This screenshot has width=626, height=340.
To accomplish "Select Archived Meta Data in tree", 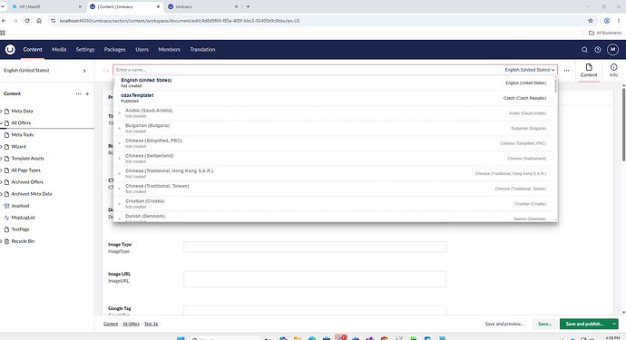I will pyautogui.click(x=32, y=194).
